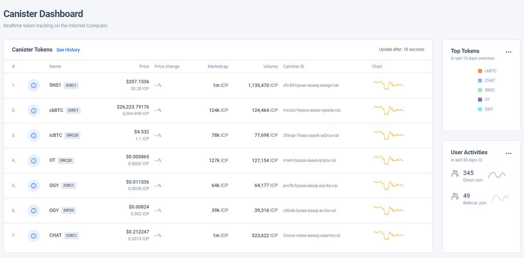Click the info icon for OT
The height and width of the screenshot is (258, 524).
coord(34,160)
